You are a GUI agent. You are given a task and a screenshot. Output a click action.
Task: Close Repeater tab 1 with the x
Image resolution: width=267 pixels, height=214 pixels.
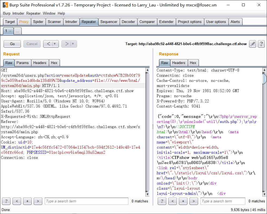click(x=10, y=31)
